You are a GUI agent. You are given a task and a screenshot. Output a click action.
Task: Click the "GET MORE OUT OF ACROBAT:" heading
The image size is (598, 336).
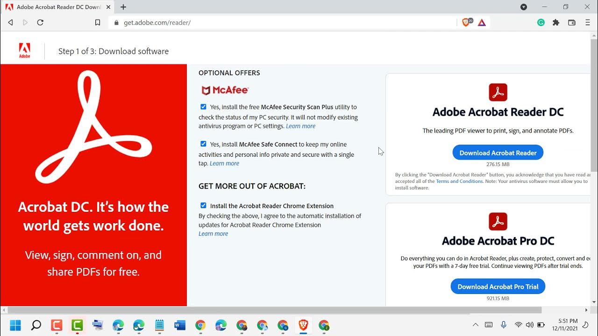pos(252,186)
